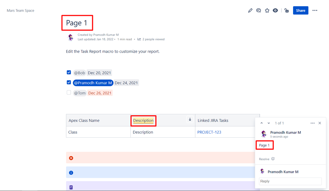Screen dimensions: 329x191
Task: Toggle the Watch eye icon
Action: coord(275,11)
